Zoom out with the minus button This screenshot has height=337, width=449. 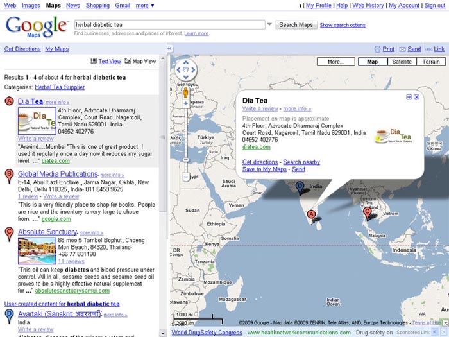(185, 177)
